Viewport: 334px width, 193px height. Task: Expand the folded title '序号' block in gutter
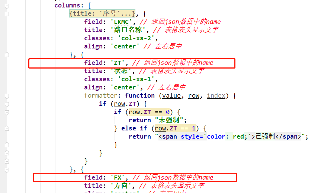(7, 14)
